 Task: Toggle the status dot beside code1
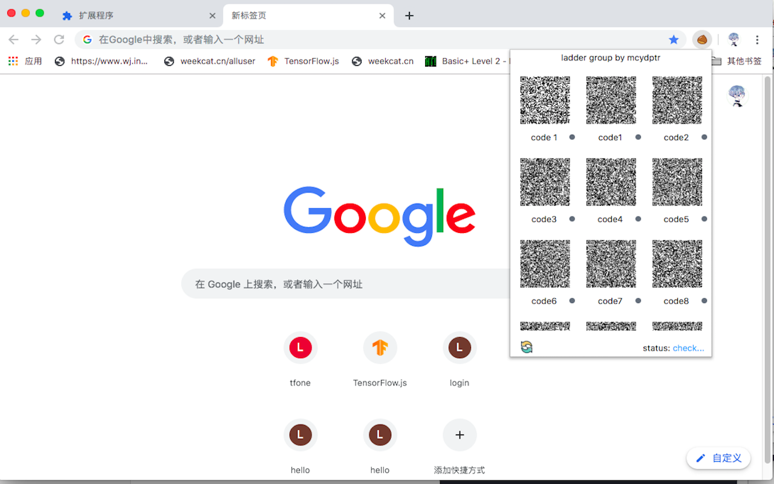pyautogui.click(x=638, y=137)
